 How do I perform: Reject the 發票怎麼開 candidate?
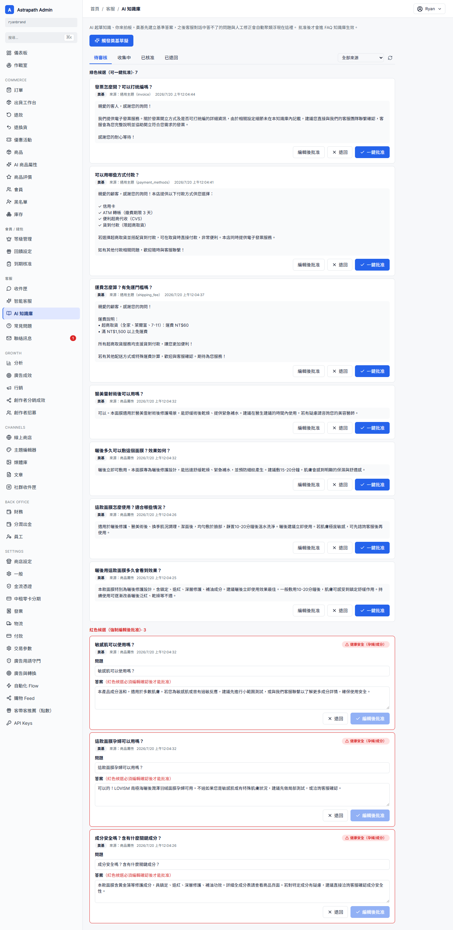click(x=340, y=152)
